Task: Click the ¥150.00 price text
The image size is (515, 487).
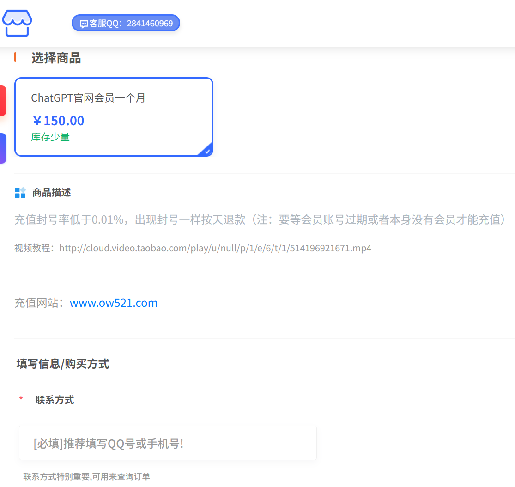Action: pos(58,121)
